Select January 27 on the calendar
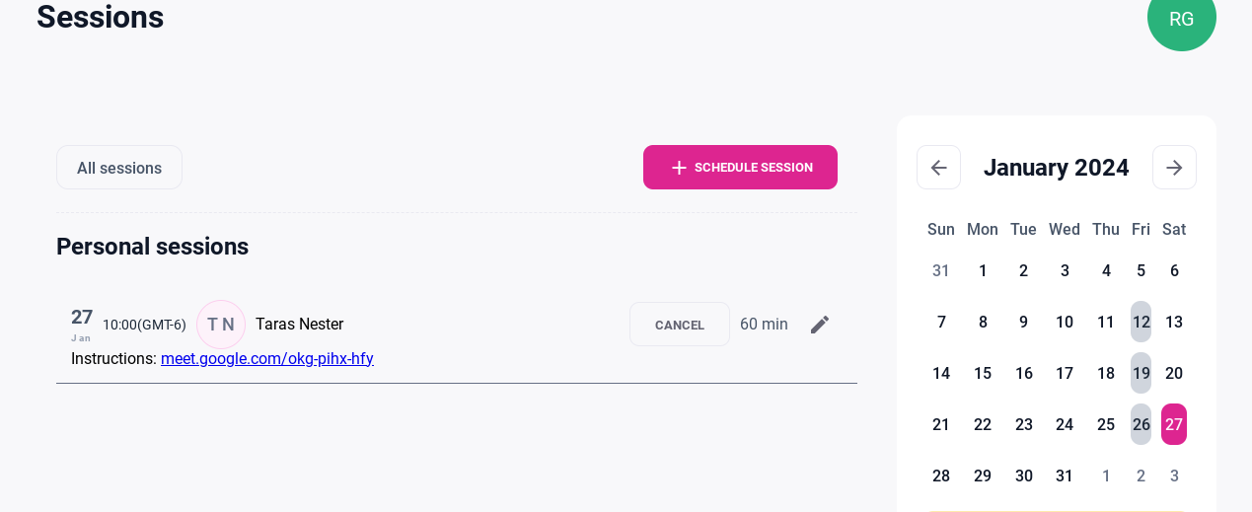Viewport: 1252px width, 512px height. [x=1174, y=424]
